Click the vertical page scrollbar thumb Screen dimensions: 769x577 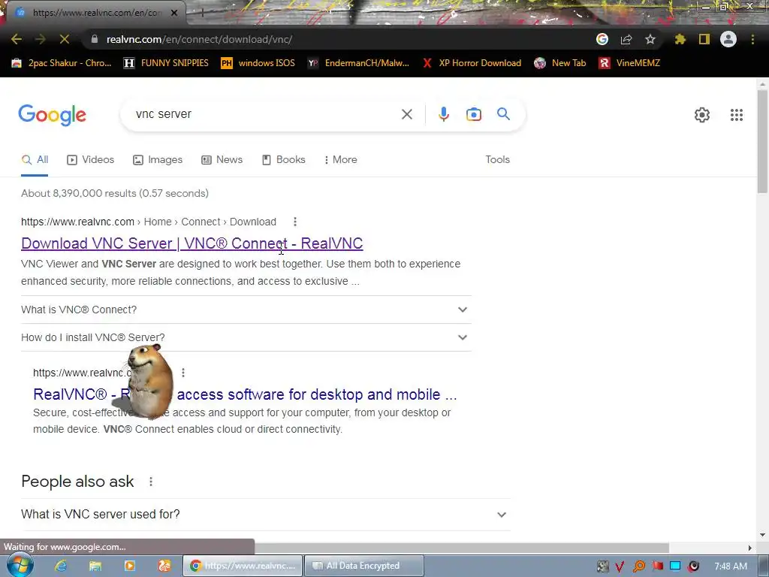(762, 141)
